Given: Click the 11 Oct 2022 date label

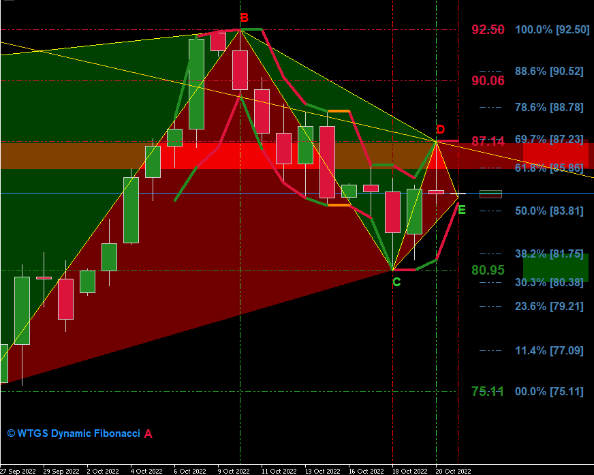Looking at the screenshot, I should coord(279,471).
